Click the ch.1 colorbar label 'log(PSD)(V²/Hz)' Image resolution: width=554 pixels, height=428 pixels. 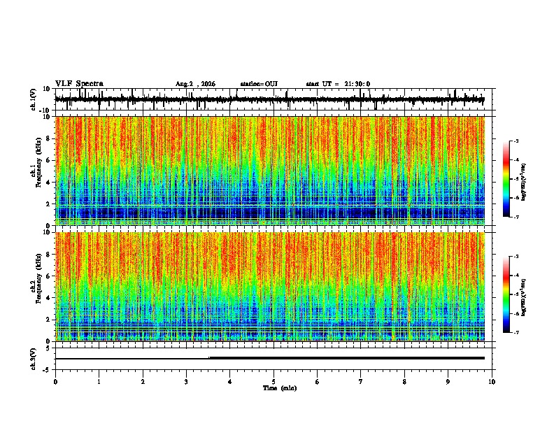point(525,182)
